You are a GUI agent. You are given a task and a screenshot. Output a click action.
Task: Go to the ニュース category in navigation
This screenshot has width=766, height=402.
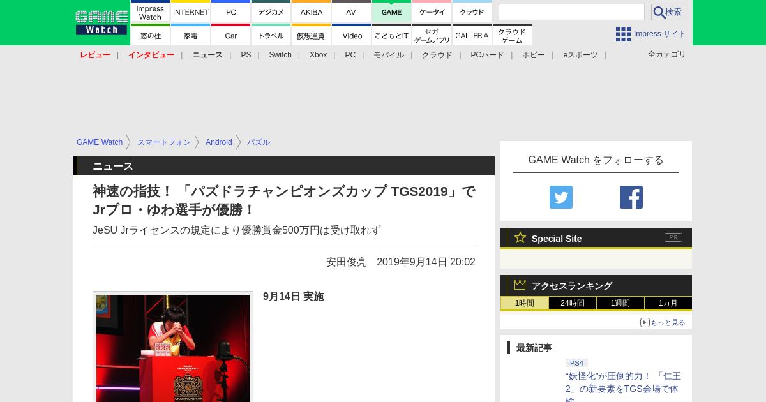click(207, 55)
